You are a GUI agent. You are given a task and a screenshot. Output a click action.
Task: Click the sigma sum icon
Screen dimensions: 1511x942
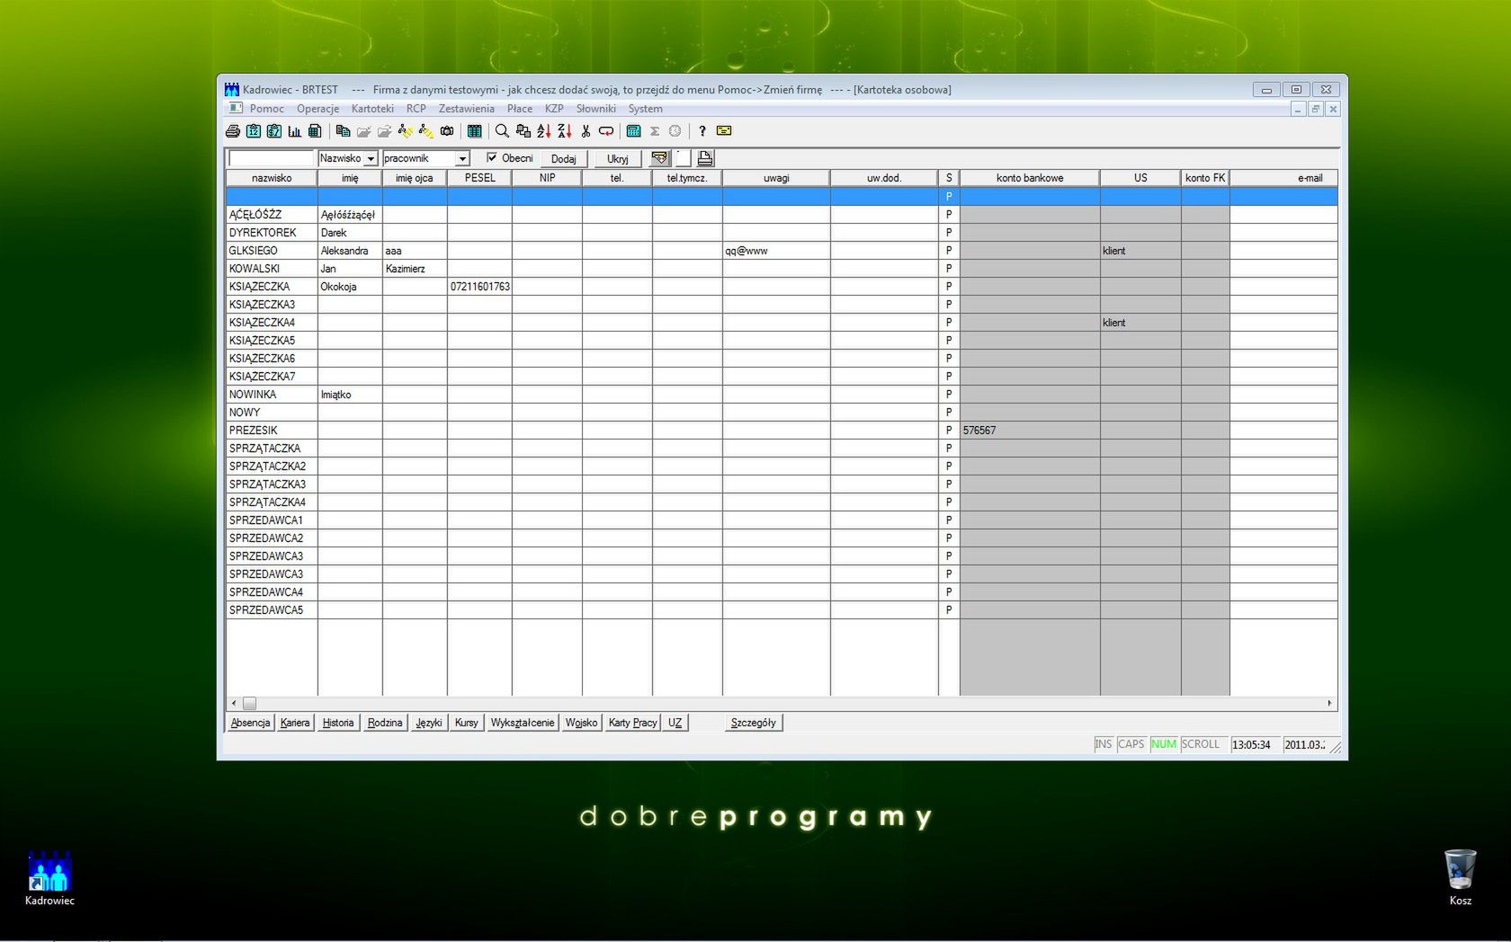[655, 131]
